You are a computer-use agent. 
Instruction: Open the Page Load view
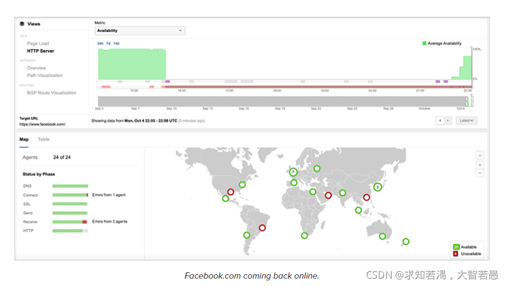[x=38, y=43]
